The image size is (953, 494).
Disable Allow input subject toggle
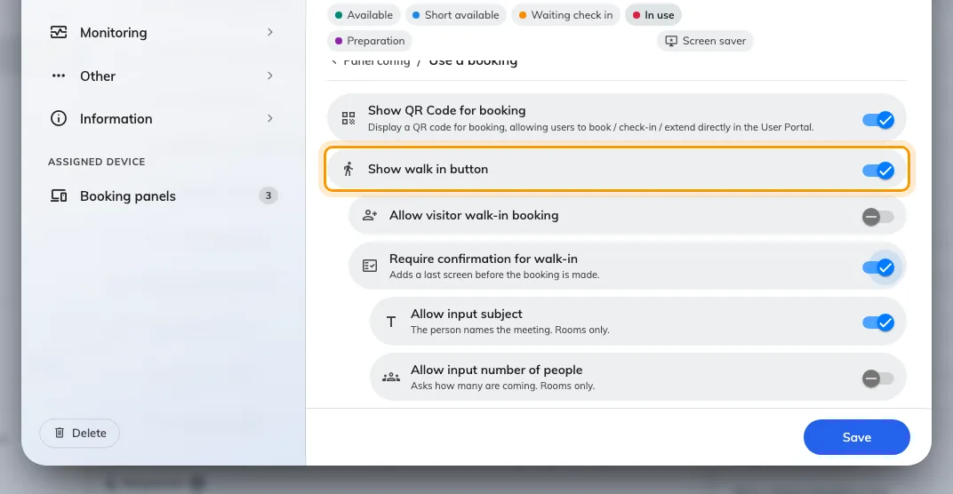click(x=878, y=322)
